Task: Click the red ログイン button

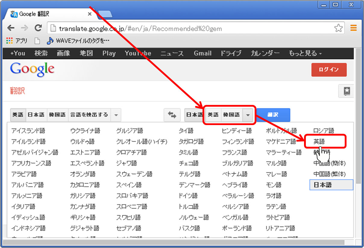Action: pyautogui.click(x=329, y=70)
